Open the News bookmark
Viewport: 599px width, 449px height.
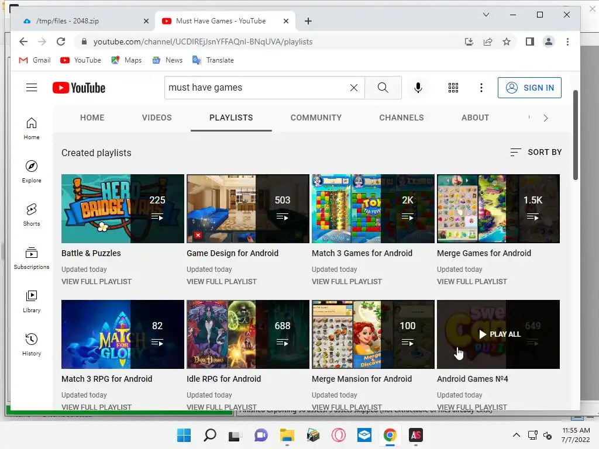point(167,60)
